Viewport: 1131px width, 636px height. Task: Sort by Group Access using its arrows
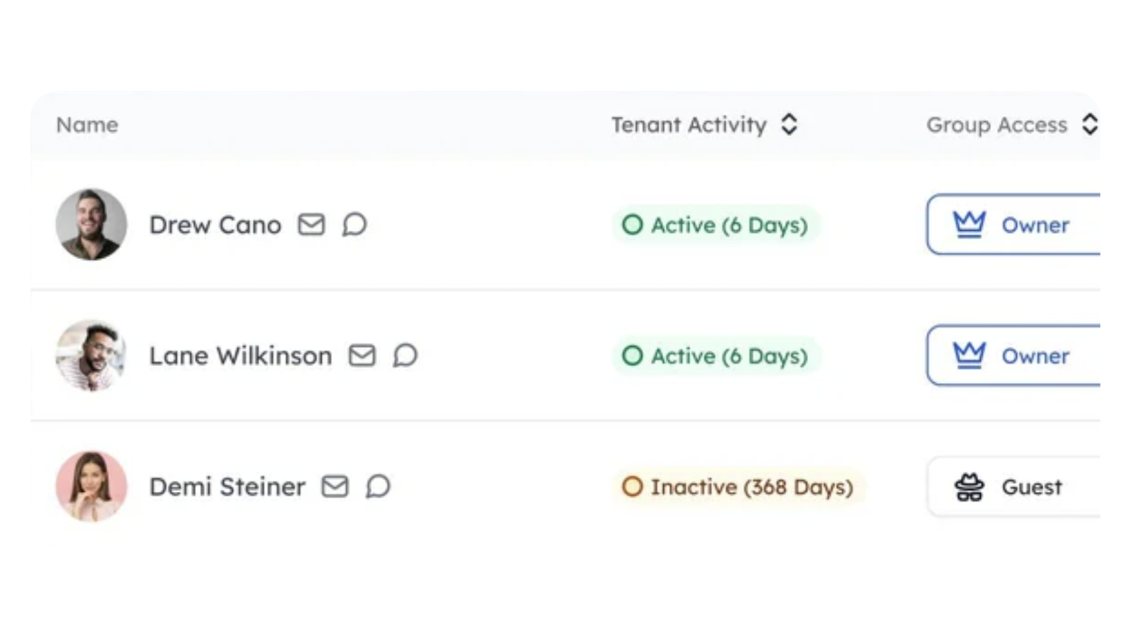1090,124
